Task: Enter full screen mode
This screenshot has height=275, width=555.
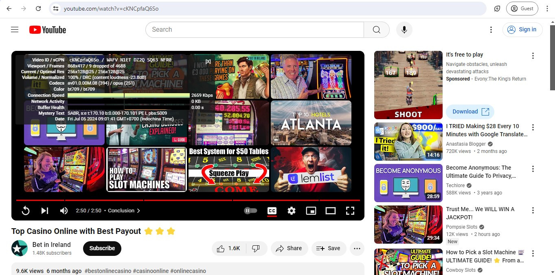Action: point(350,211)
